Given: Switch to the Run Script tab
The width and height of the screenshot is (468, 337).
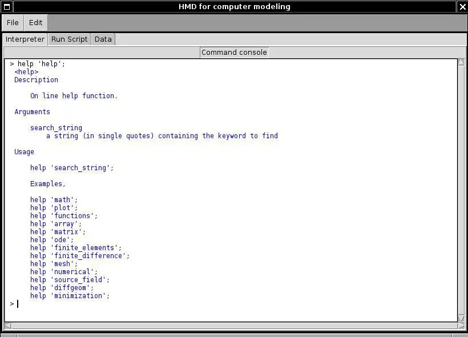Looking at the screenshot, I should (69, 39).
